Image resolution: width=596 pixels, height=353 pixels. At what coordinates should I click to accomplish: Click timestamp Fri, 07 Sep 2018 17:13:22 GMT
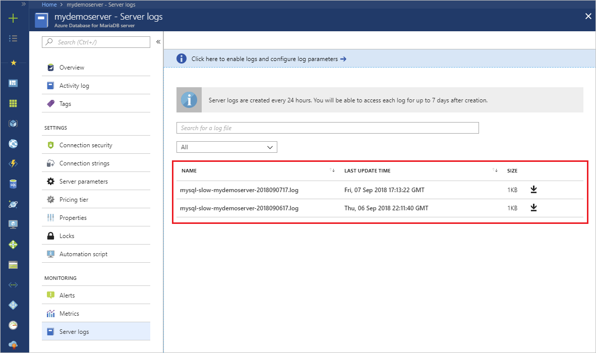(384, 190)
